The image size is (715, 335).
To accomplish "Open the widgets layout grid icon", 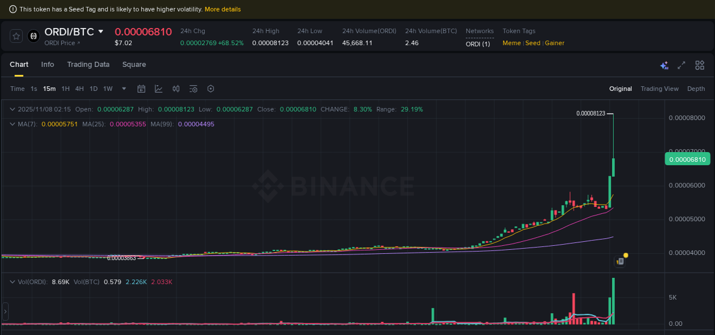I will (700, 65).
